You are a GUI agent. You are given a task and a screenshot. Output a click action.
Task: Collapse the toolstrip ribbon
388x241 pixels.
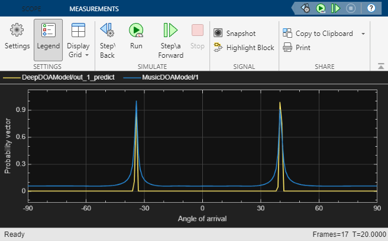[x=380, y=65]
